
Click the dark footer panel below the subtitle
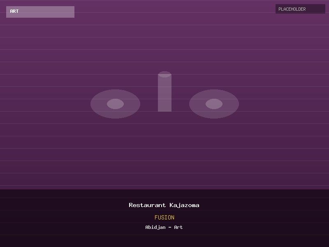pos(164,240)
